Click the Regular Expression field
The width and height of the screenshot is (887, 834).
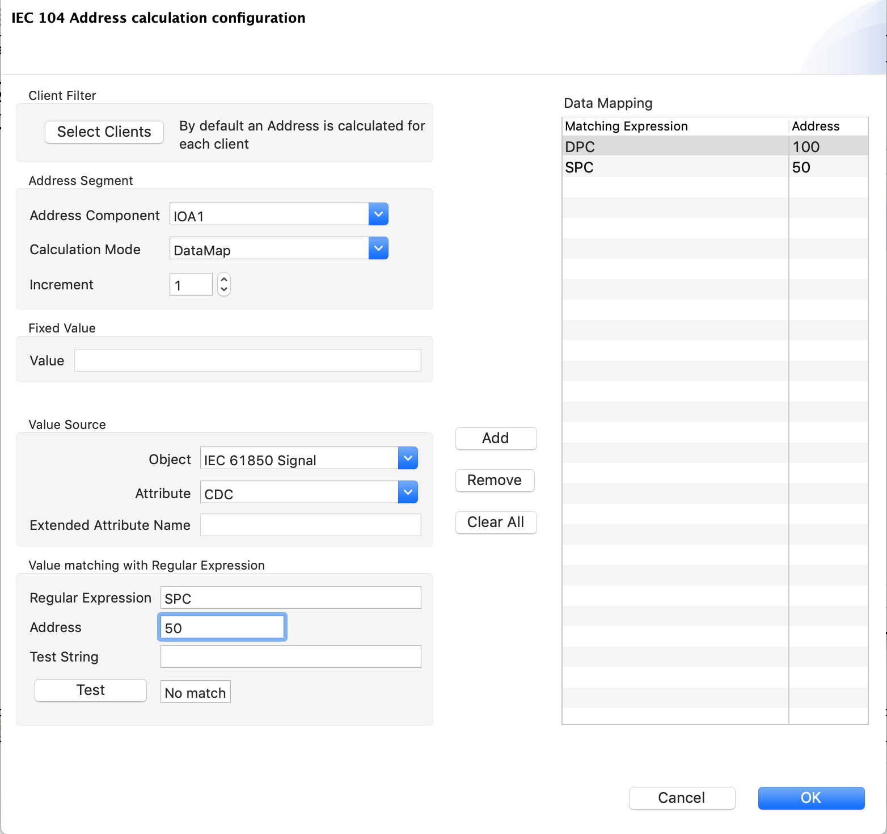290,598
